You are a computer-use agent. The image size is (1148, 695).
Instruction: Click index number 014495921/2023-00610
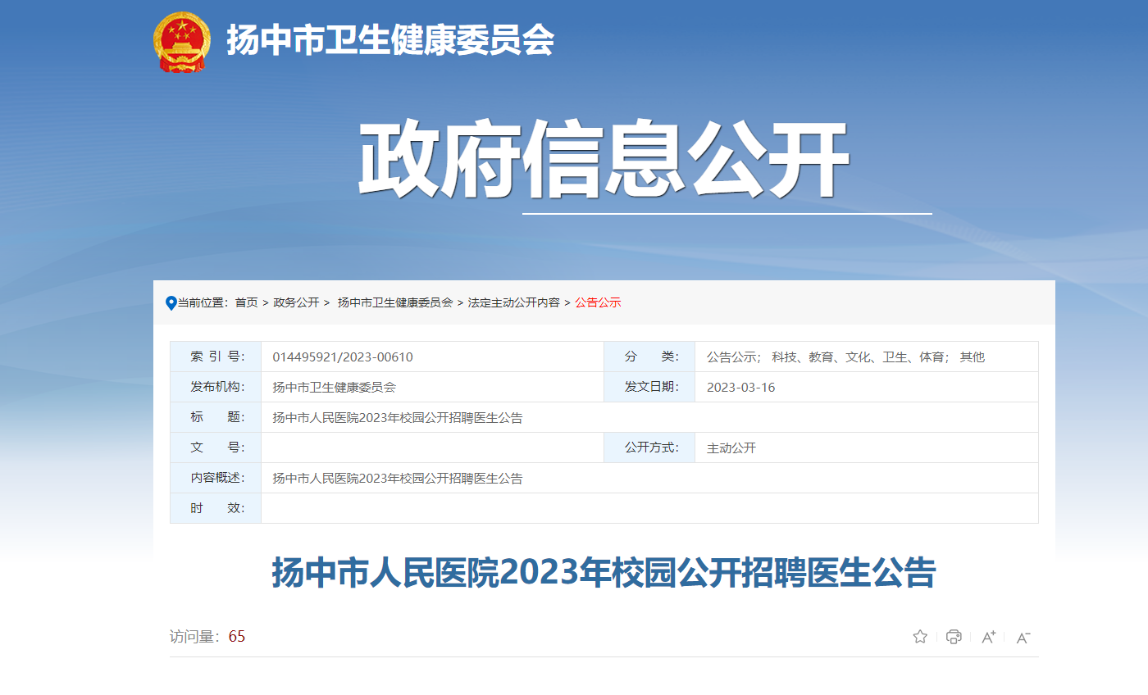(343, 357)
